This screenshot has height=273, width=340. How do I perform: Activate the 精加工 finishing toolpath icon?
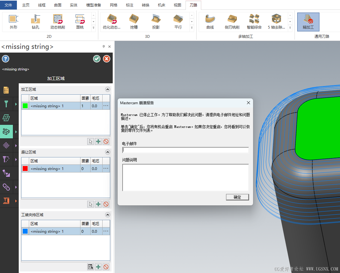[308, 22]
